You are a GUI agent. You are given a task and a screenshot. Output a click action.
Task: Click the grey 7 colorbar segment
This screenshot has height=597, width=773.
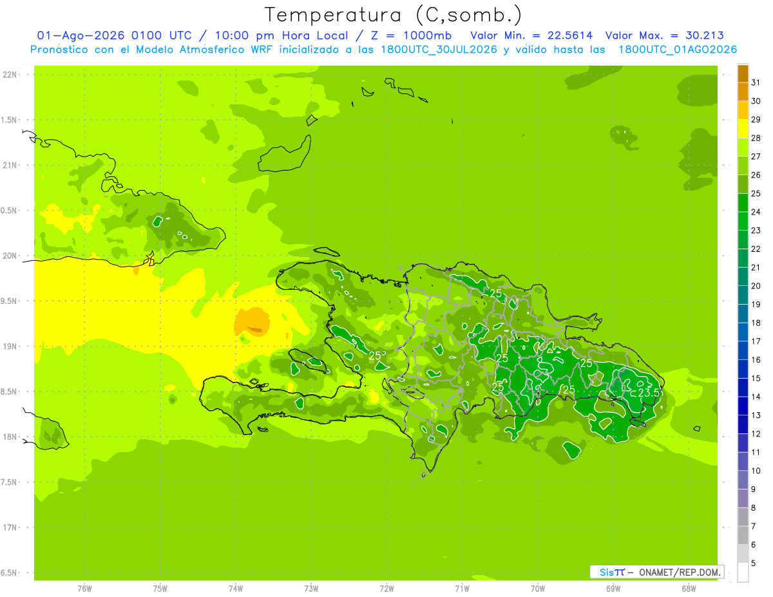click(743, 517)
